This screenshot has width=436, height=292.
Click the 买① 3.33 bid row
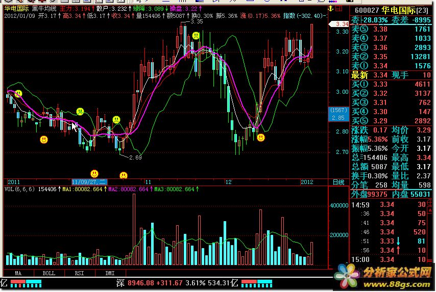391,84
